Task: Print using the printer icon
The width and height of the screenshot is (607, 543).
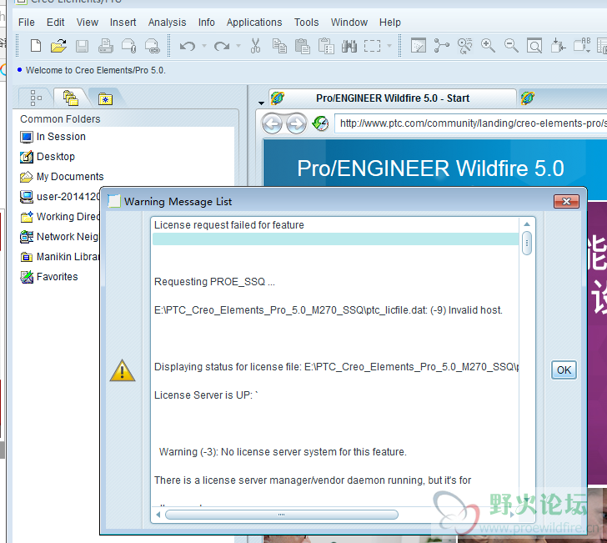Action: coord(105,46)
